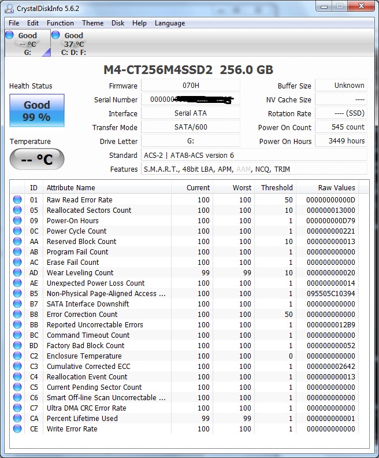Screen dimensions: 379x458
Task: Click the drive title M4-CT256M4SSD2 256.0 GB
Action: [x=188, y=70]
